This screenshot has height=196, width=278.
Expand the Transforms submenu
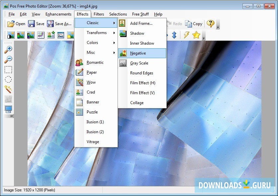tap(96, 33)
